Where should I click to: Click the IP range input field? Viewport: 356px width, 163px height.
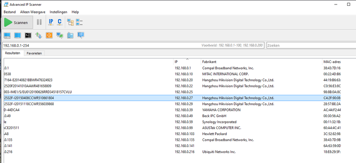[133, 45]
